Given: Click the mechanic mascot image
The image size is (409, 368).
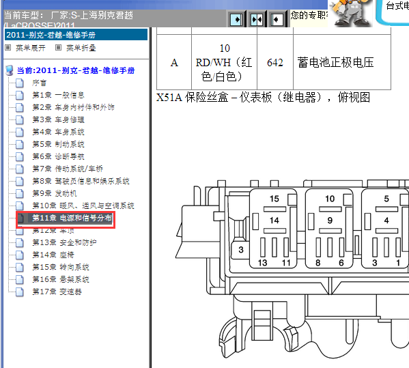Looking at the screenshot, I should point(351,13).
